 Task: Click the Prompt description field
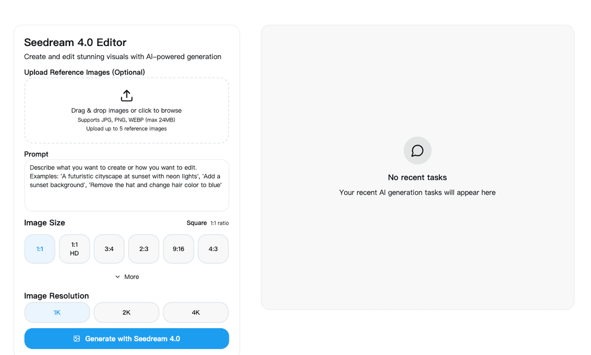tap(126, 184)
